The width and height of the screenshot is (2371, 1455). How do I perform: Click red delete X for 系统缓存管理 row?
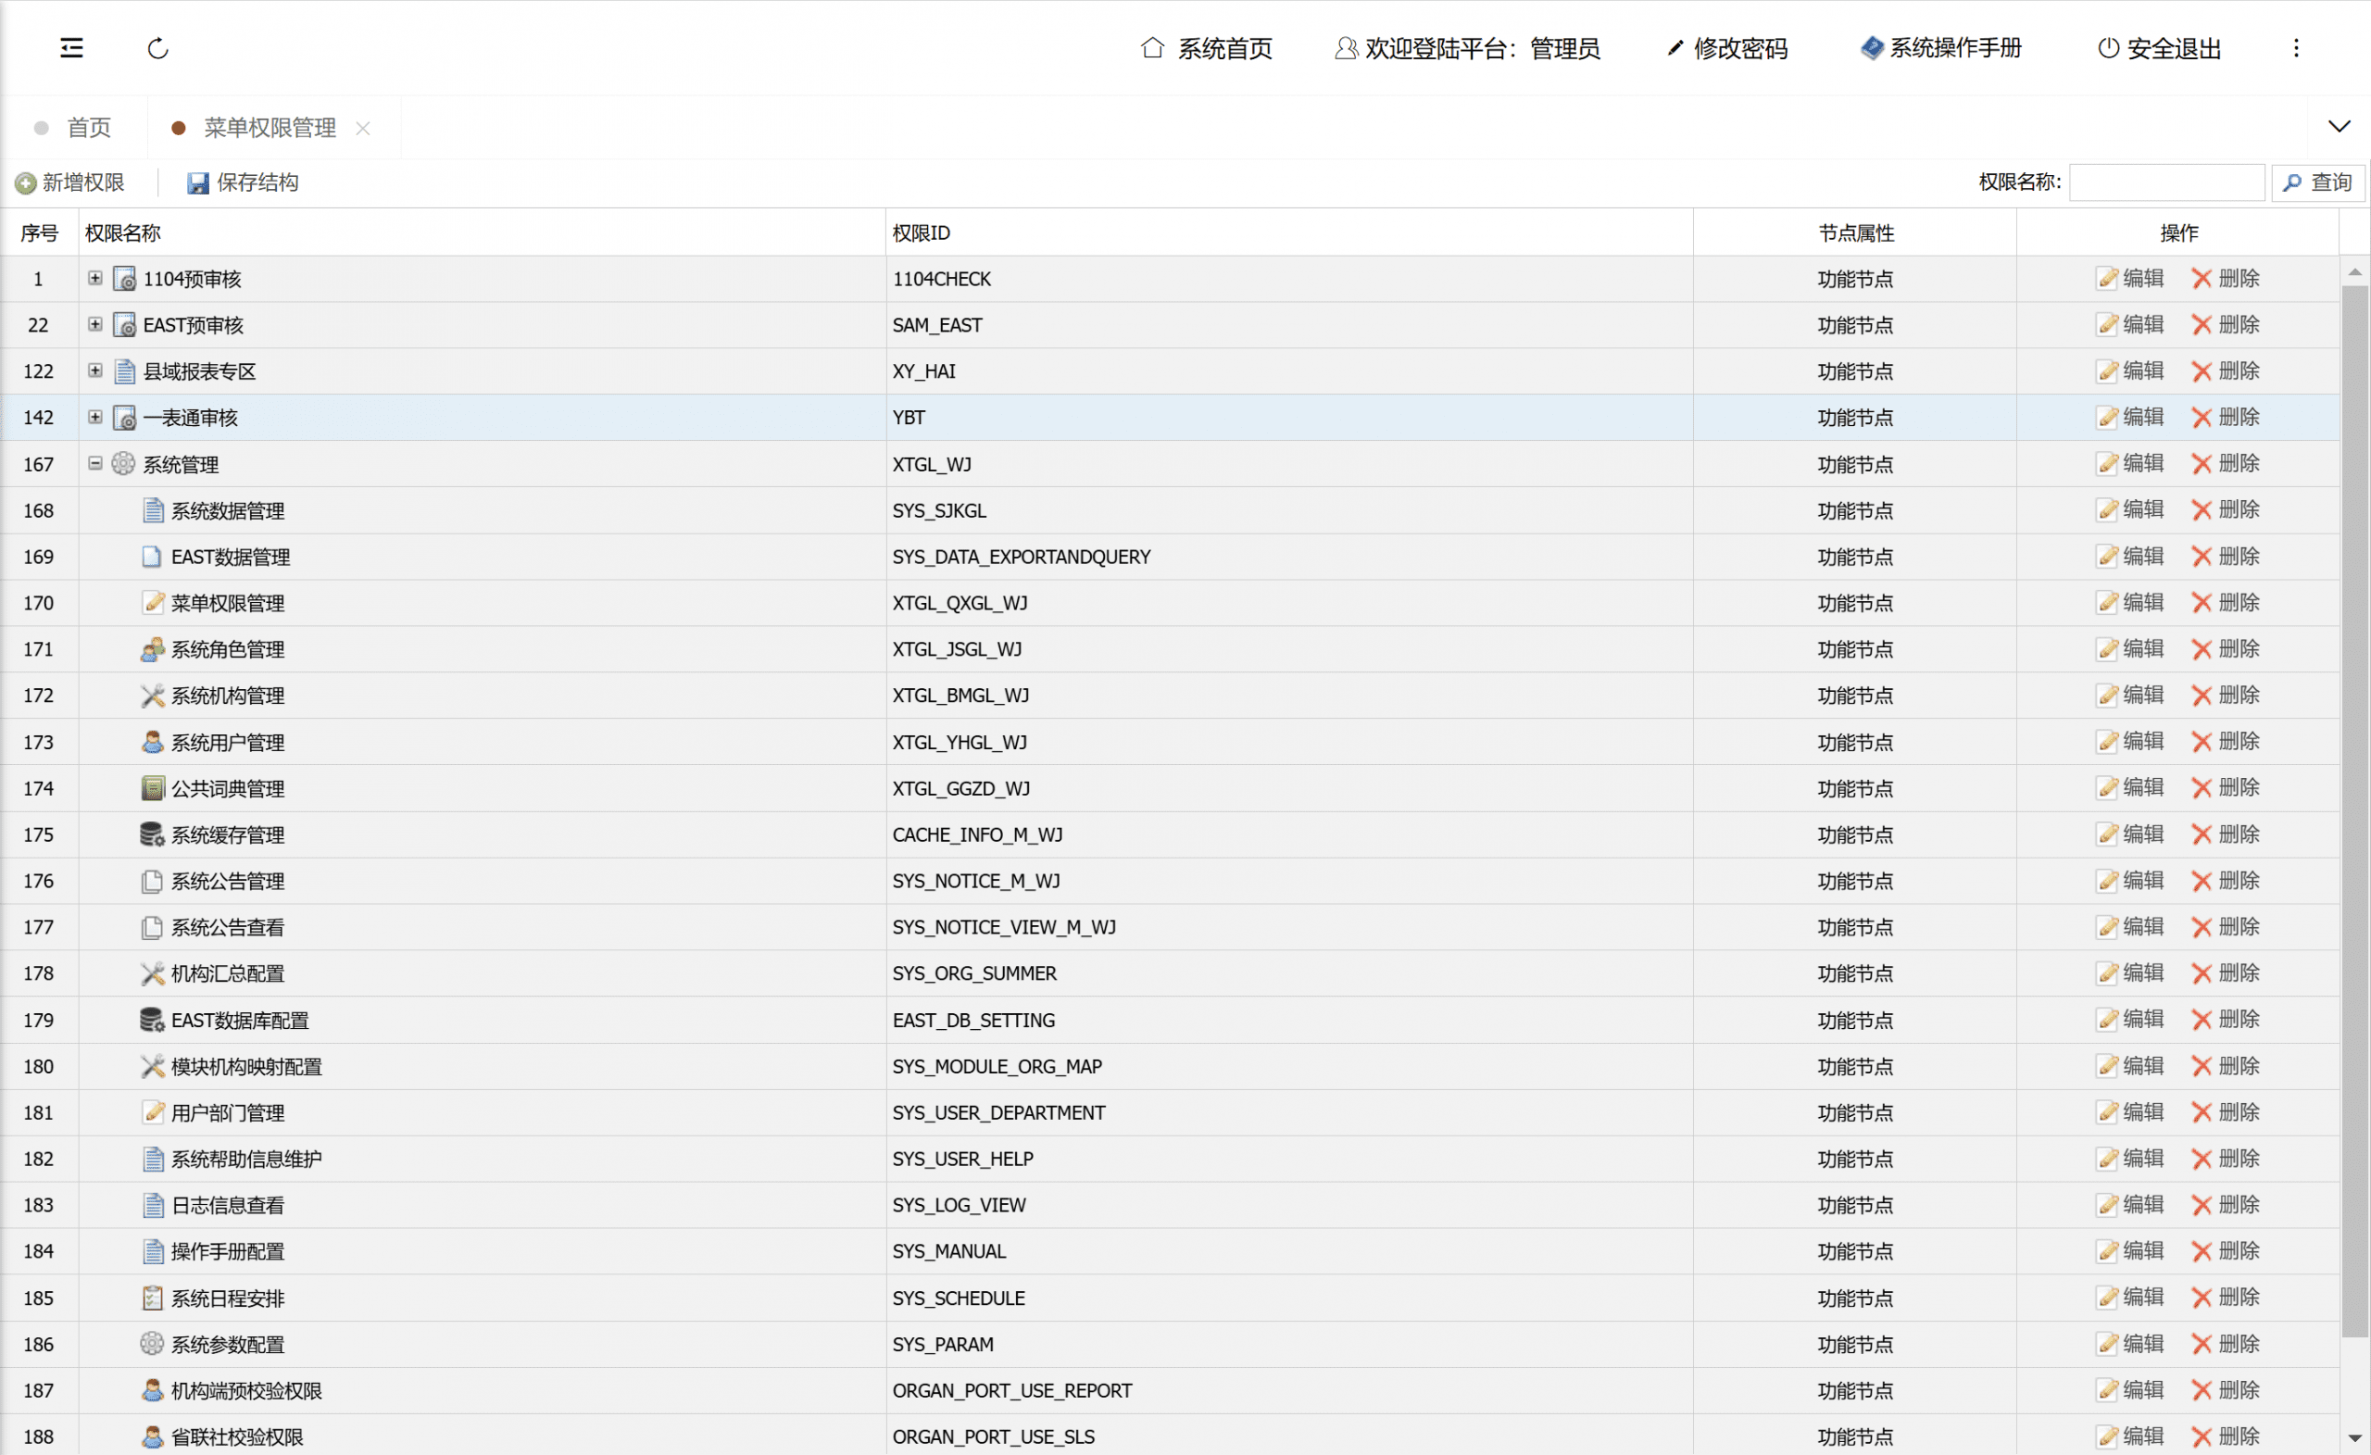[2202, 834]
